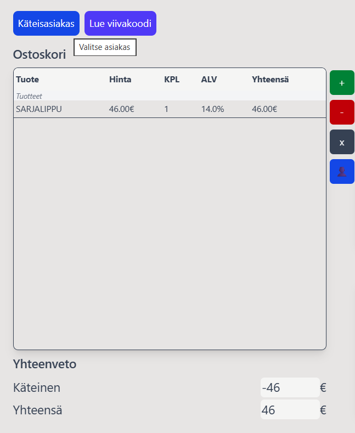Click the ALV column header
Screen dimensions: 355x433
pyautogui.click(x=209, y=80)
